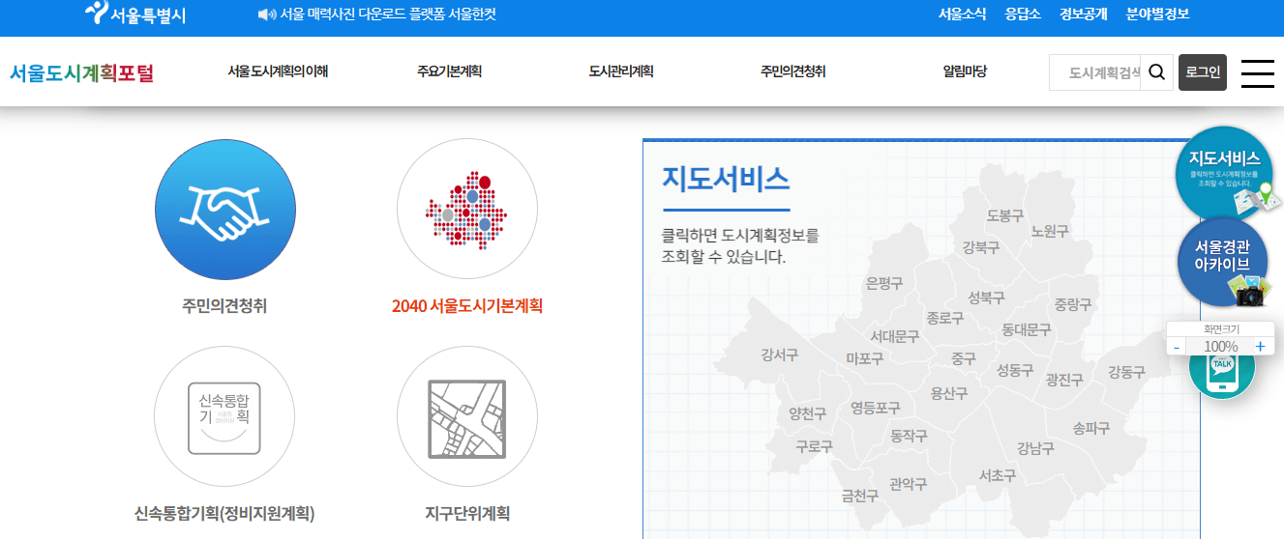
Task: Click the 서울소식 top link
Action: pos(962,14)
